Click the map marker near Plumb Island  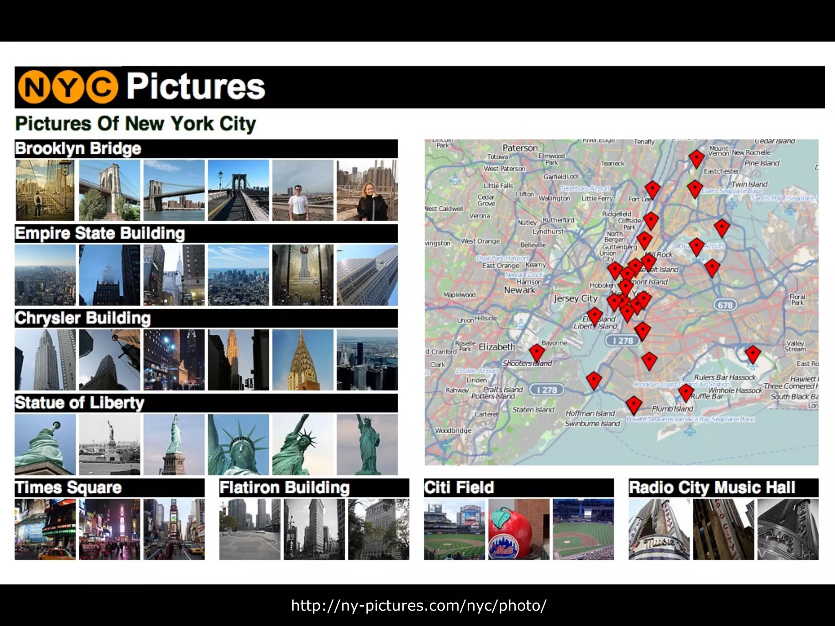pyautogui.click(x=634, y=405)
